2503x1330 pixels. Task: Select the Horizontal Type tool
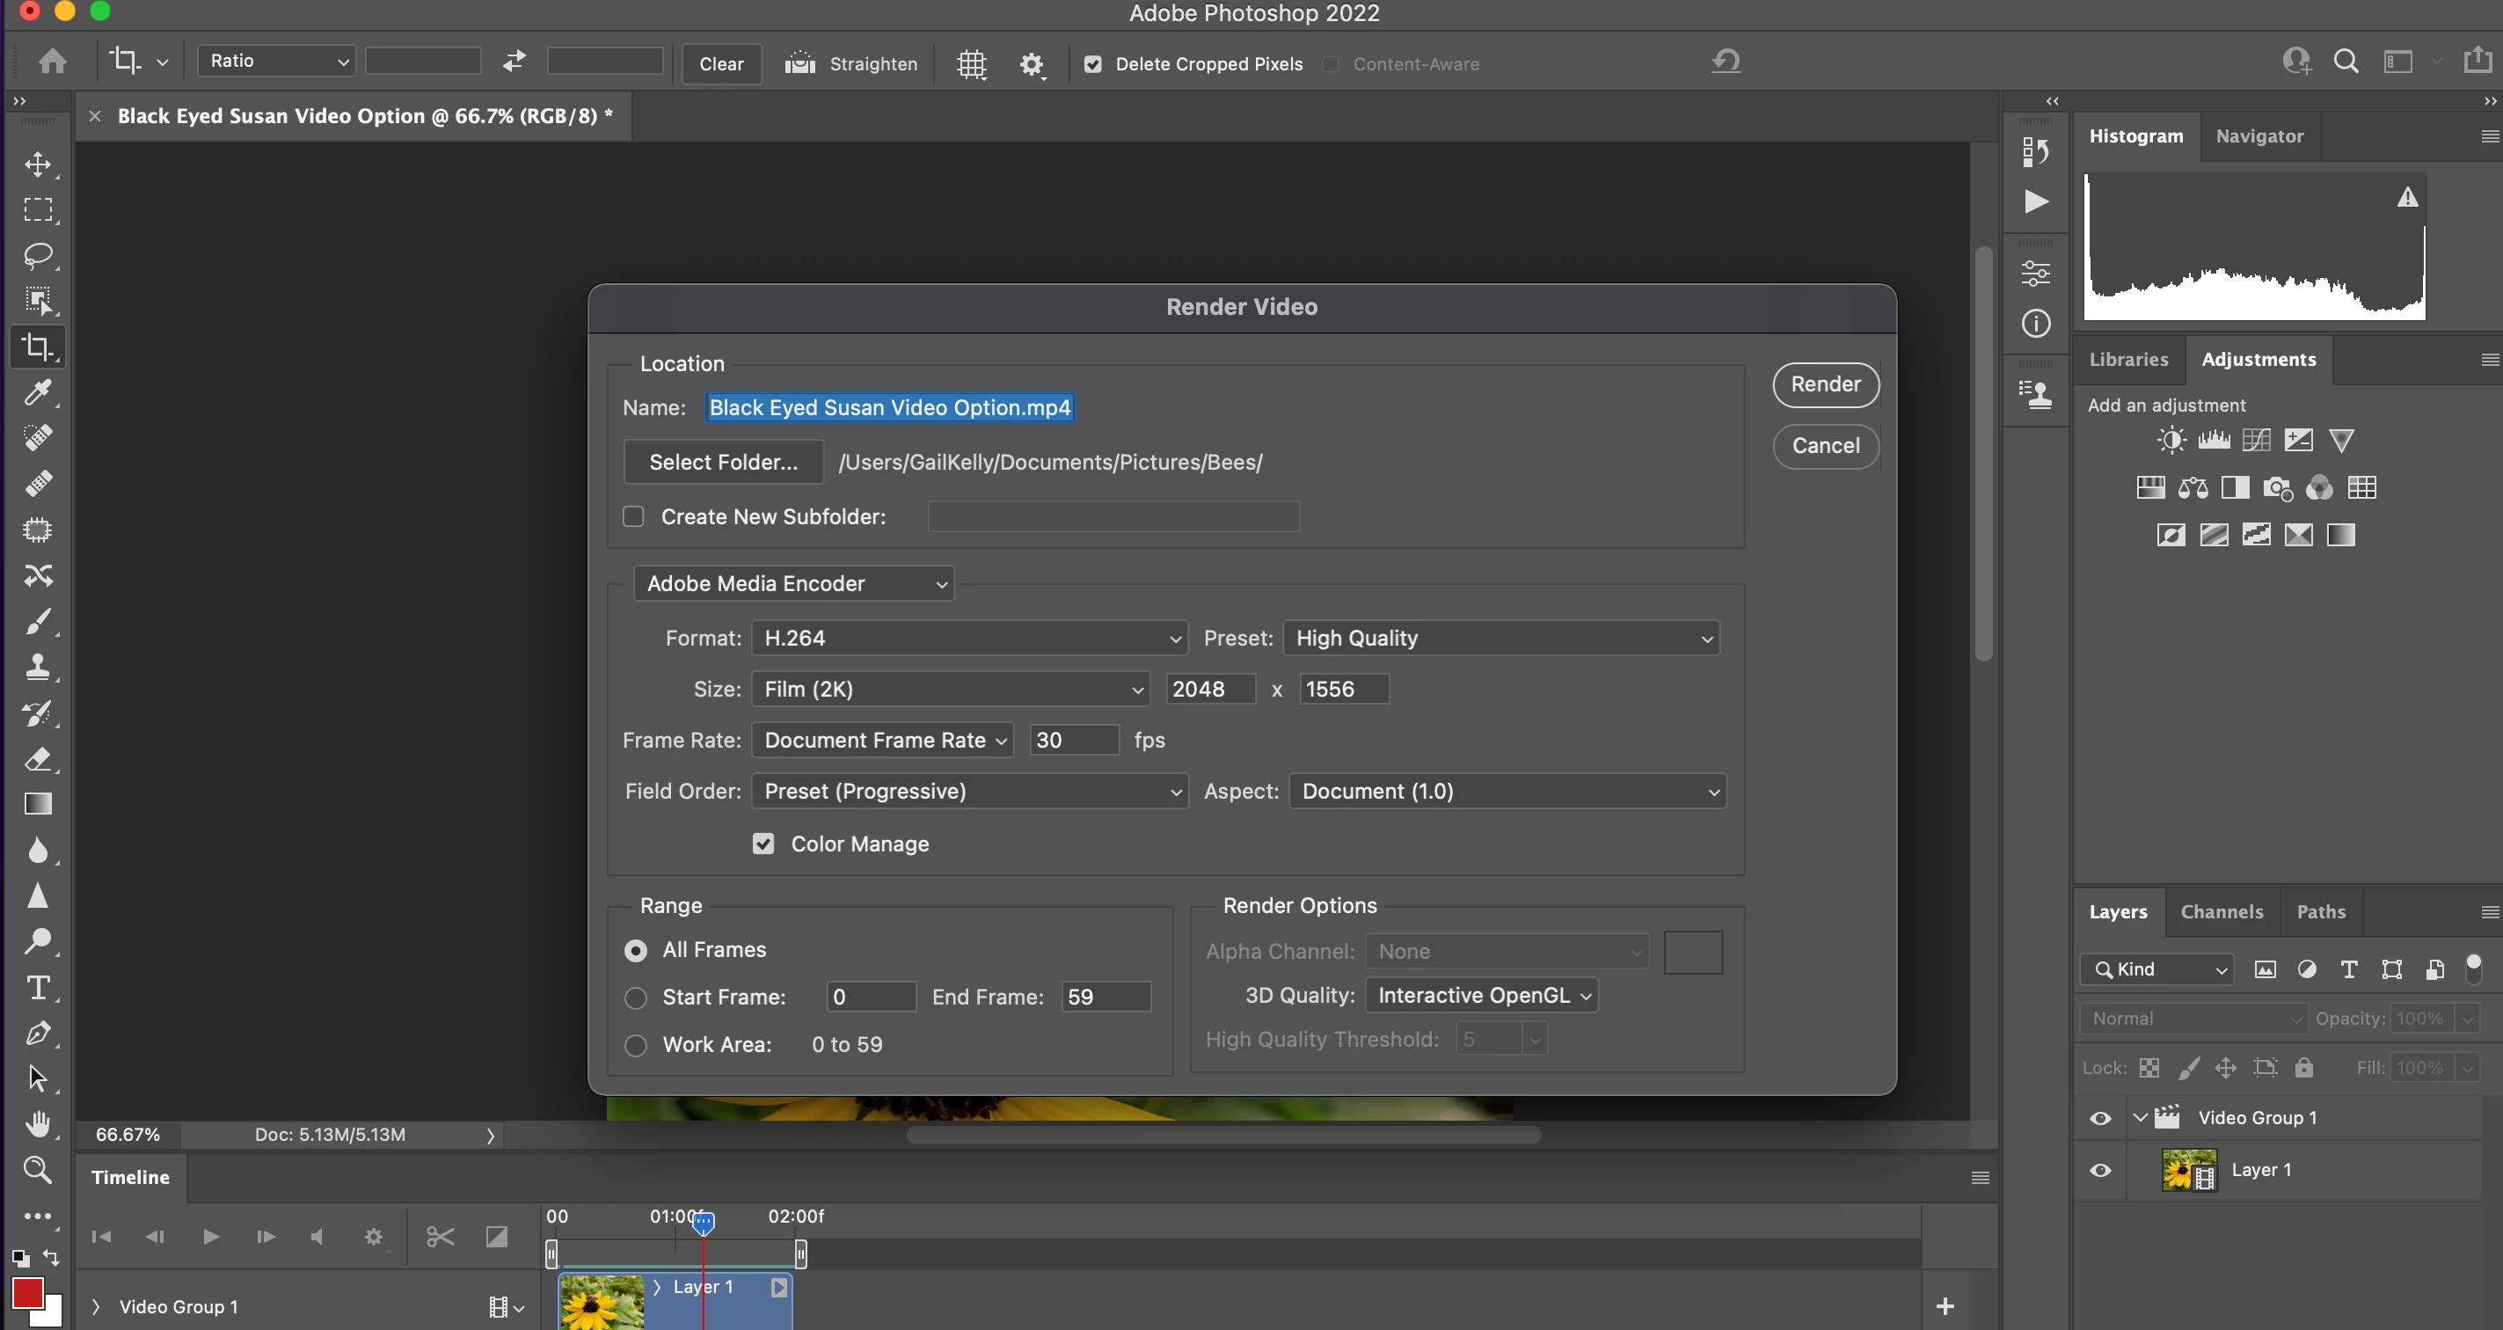[38, 987]
